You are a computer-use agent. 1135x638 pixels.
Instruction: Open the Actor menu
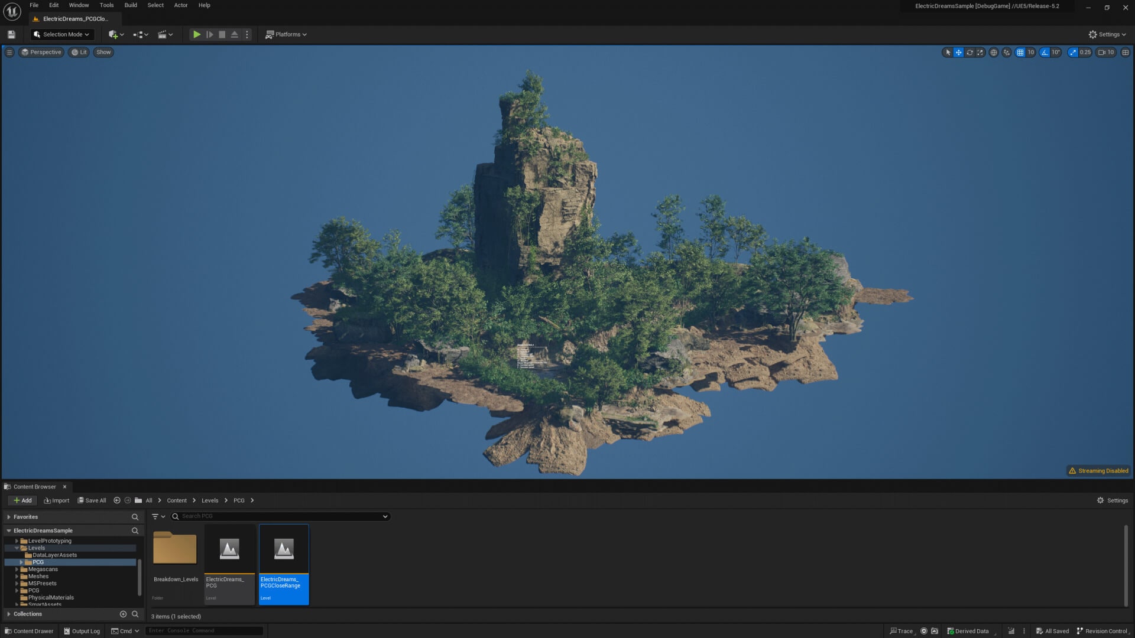point(181,5)
